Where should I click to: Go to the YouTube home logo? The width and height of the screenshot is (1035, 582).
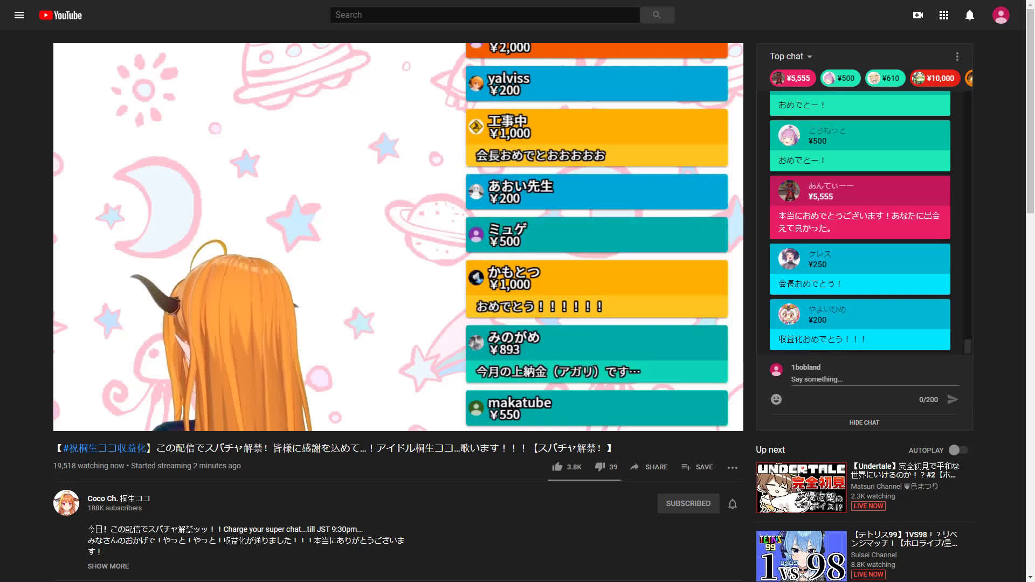[60, 15]
